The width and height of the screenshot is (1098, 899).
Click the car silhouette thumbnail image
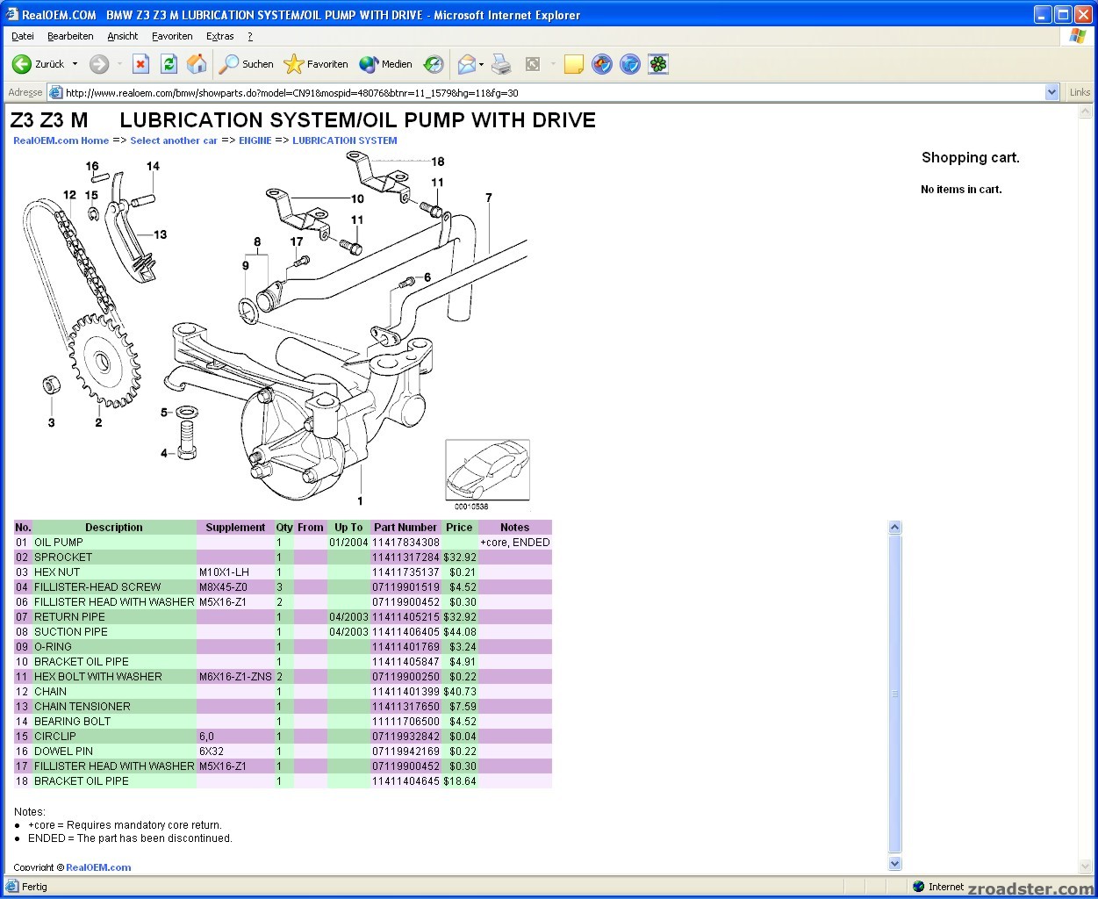[487, 471]
